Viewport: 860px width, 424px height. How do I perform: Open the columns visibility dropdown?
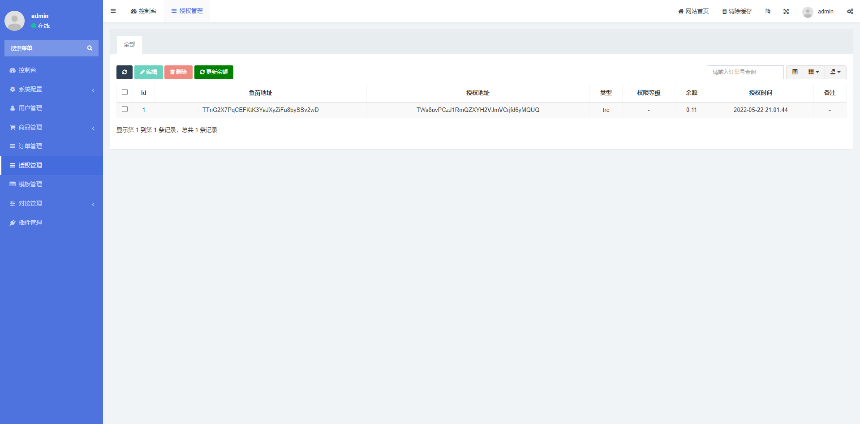[813, 72]
